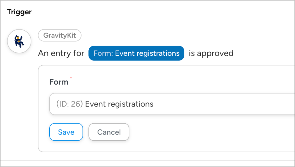Click the Event registrations form name in the field
295x167 pixels.
coord(119,104)
